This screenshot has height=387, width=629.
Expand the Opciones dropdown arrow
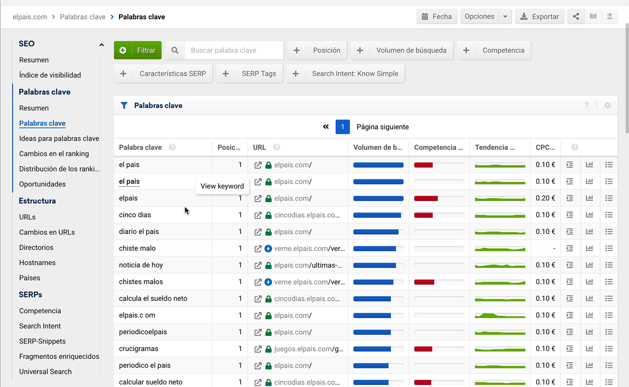pyautogui.click(x=505, y=17)
